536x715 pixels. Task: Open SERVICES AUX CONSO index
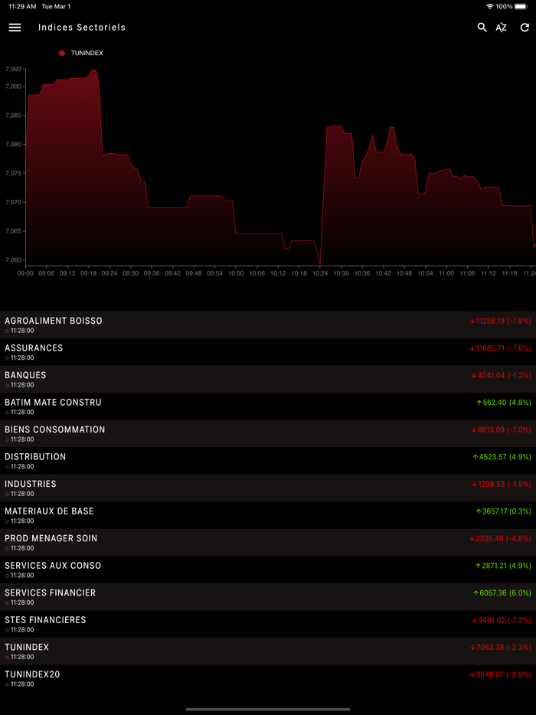[x=268, y=570]
